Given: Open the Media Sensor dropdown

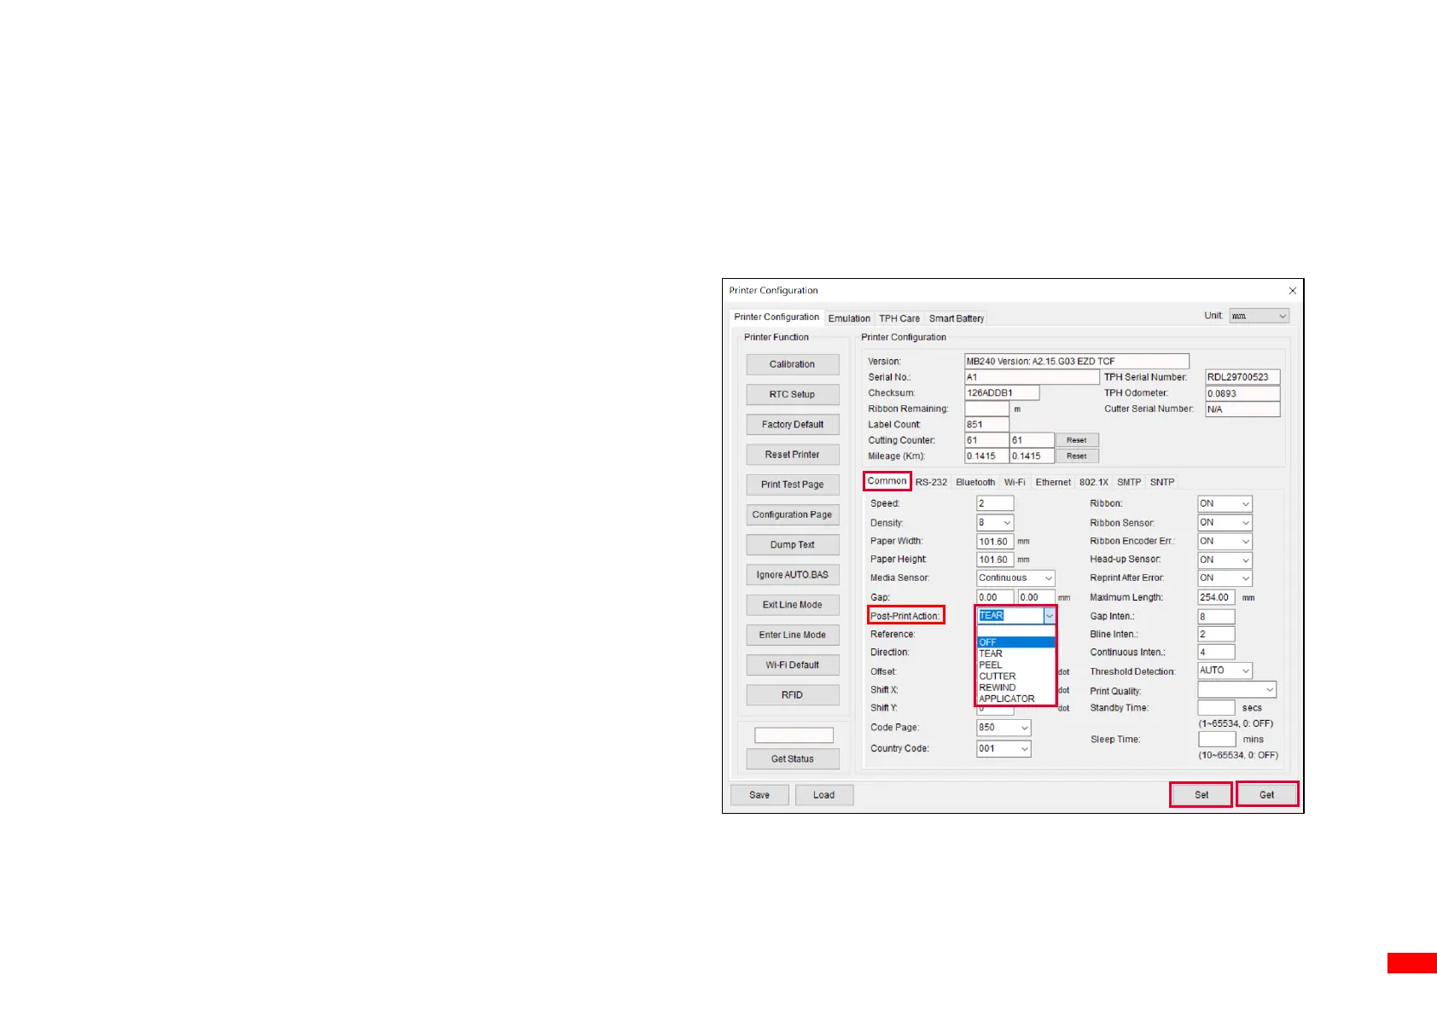Looking at the screenshot, I should point(1015,578).
